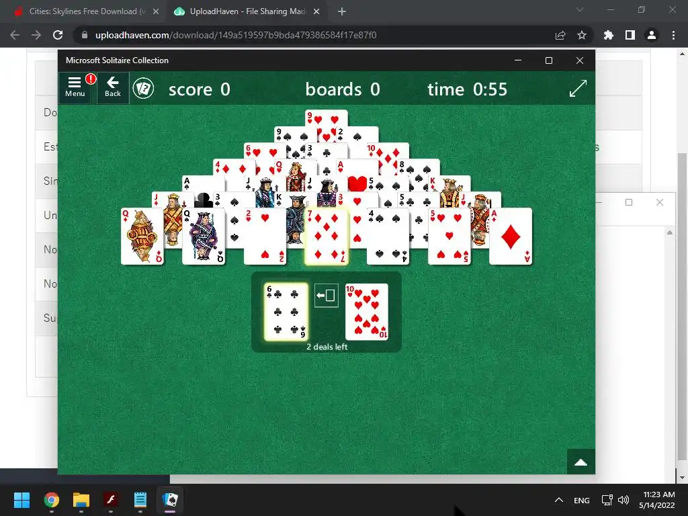Close the Cities: Skylines browser tab
The image size is (688, 516).
click(x=156, y=12)
